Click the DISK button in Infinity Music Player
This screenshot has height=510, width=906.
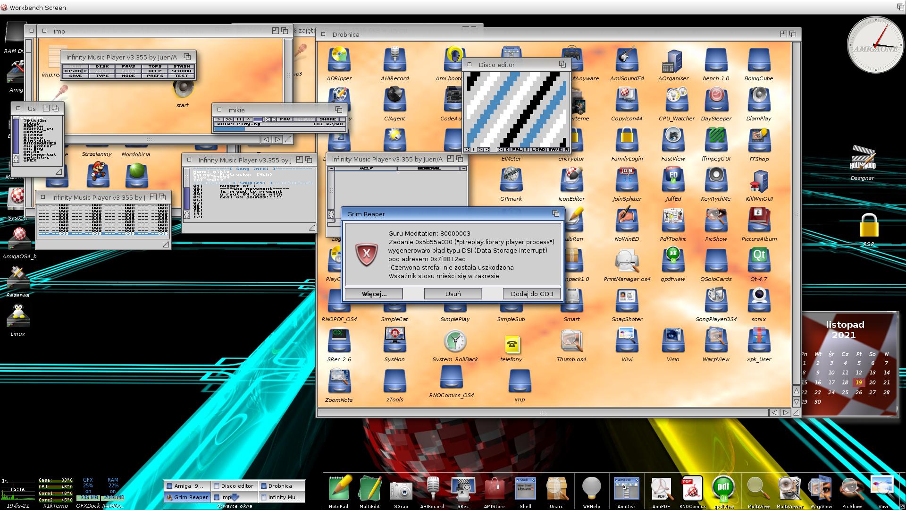click(102, 67)
